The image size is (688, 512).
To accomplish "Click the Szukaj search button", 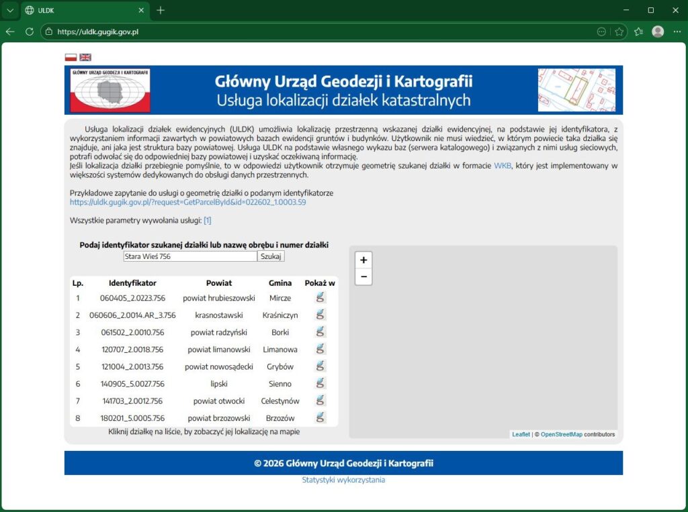I will [271, 256].
